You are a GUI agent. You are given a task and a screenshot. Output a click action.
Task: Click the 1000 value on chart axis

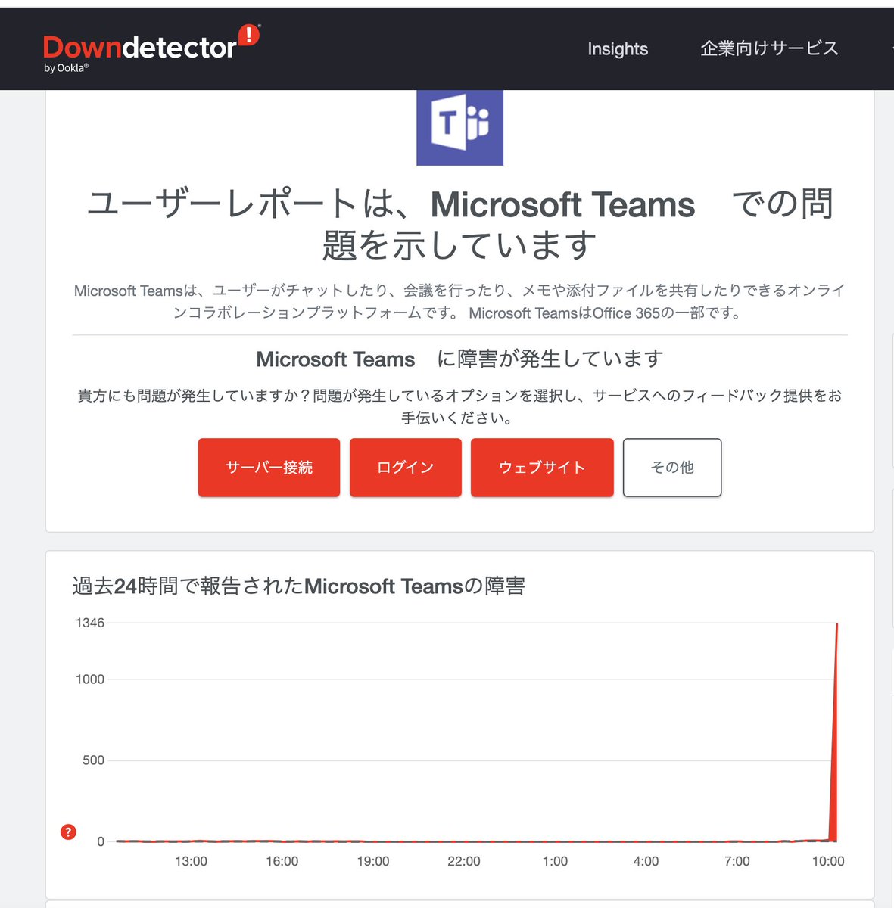[90, 679]
